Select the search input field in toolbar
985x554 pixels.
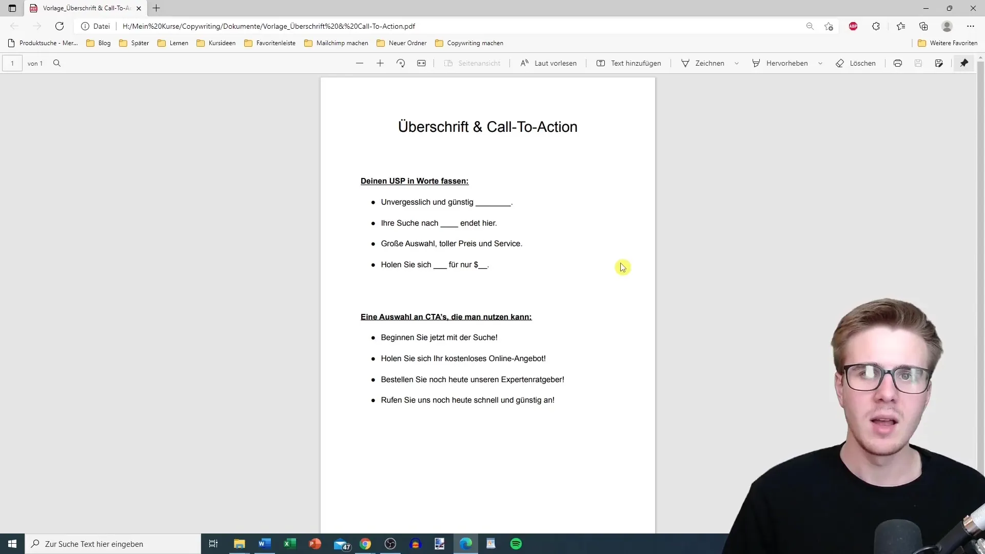tap(56, 63)
